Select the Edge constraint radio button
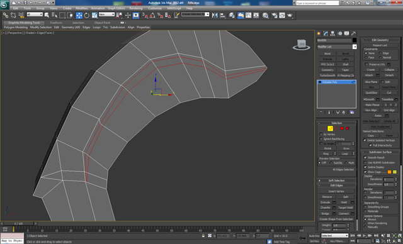 (380, 53)
